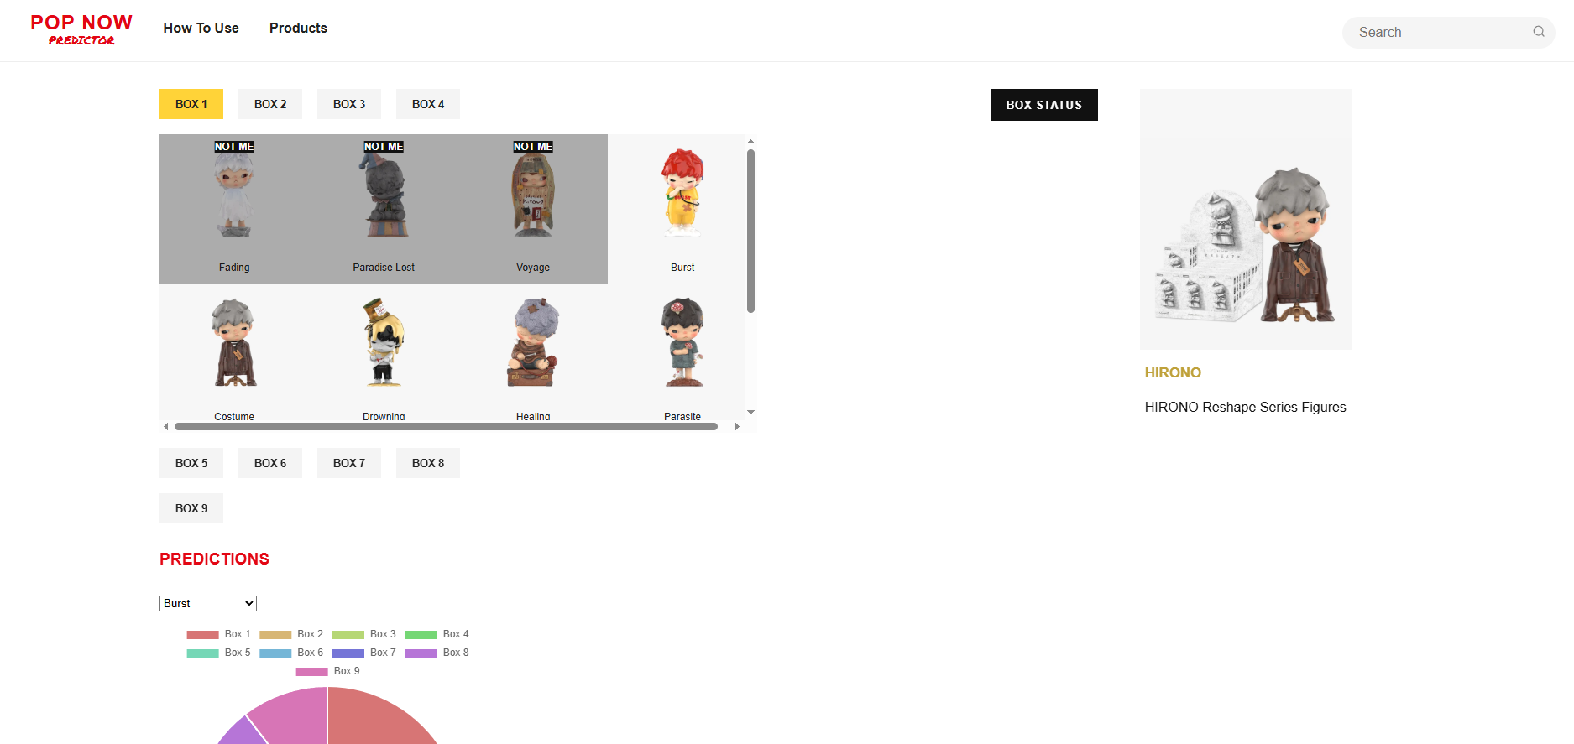Switch to BOX 8 tab
Screen dimensions: 1574x744
(428, 463)
